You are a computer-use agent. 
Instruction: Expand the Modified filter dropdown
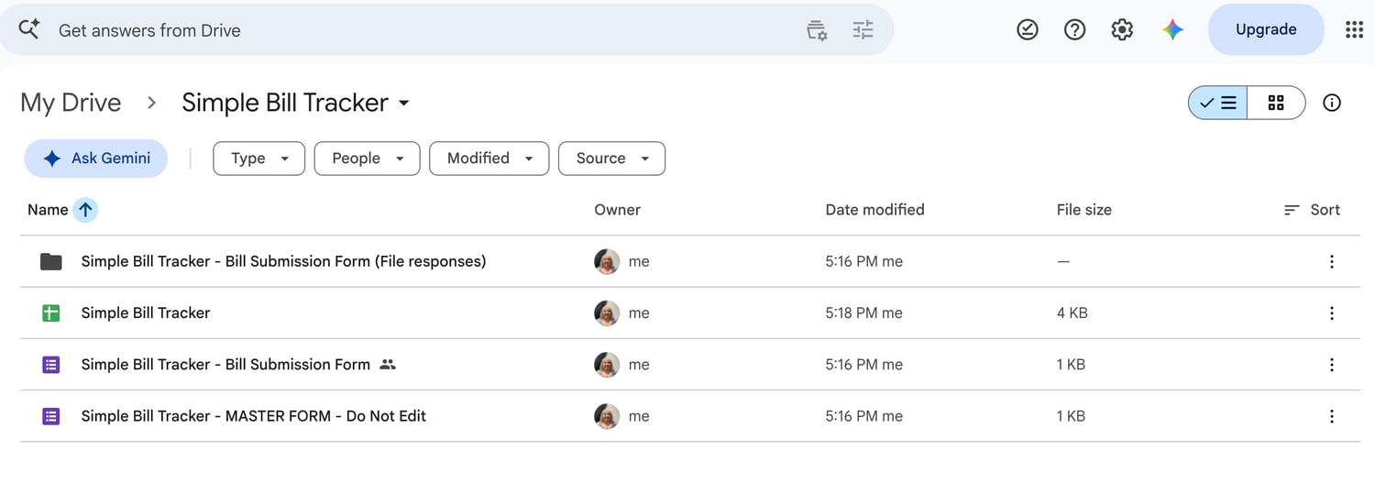coord(489,159)
